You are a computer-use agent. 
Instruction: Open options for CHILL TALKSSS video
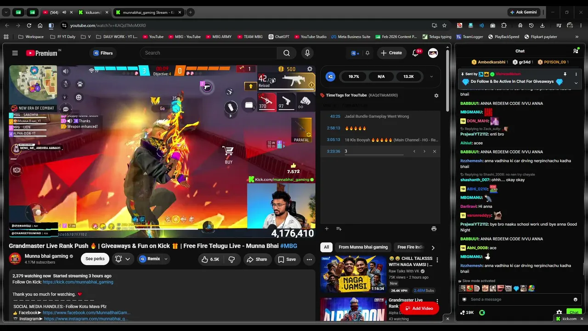coord(437,260)
